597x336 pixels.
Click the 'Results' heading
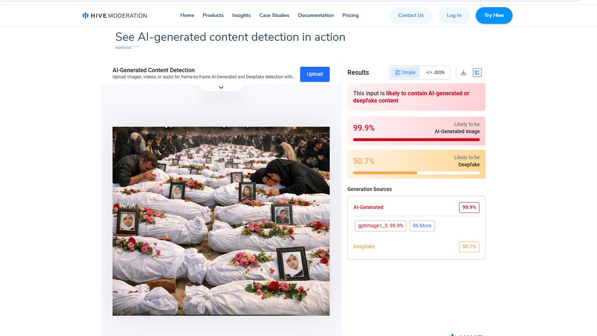coord(358,73)
